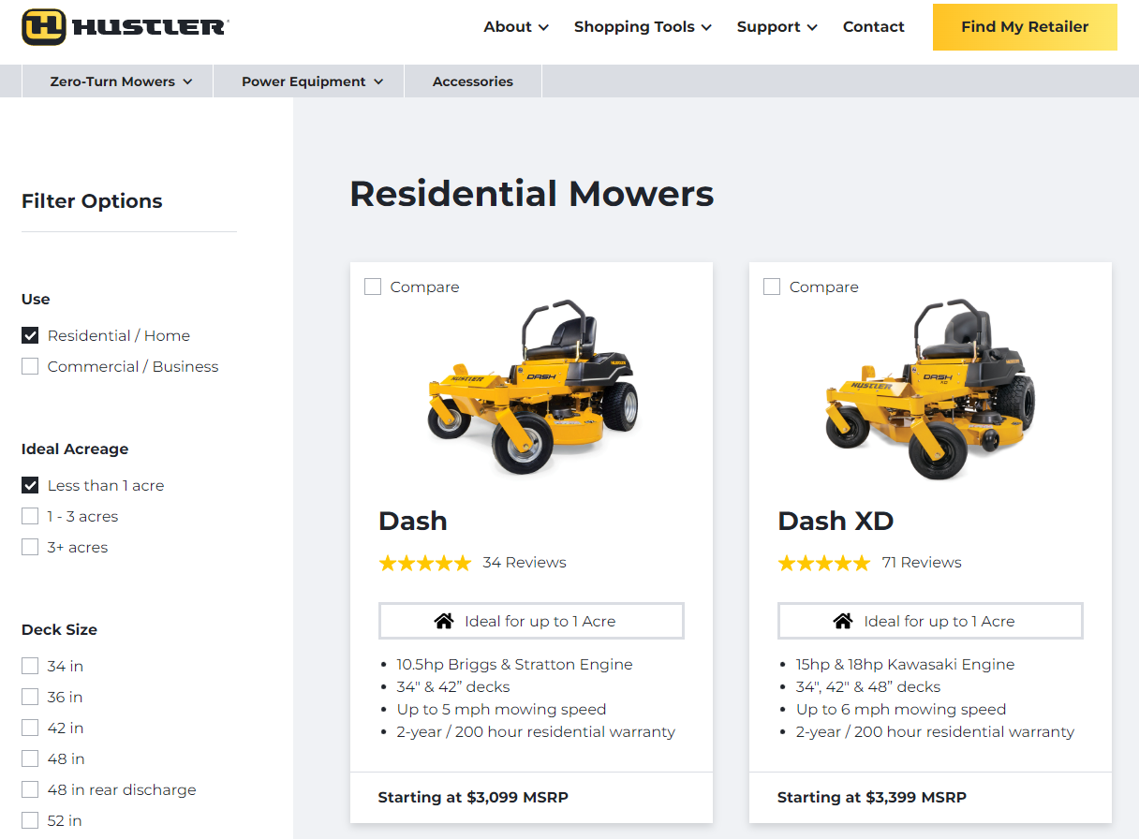
Task: Uncheck the Residential / Home filter
Action: click(x=30, y=335)
